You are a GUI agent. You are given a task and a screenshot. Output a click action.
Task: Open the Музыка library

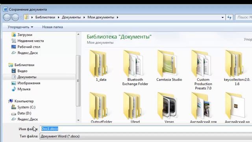[21, 89]
